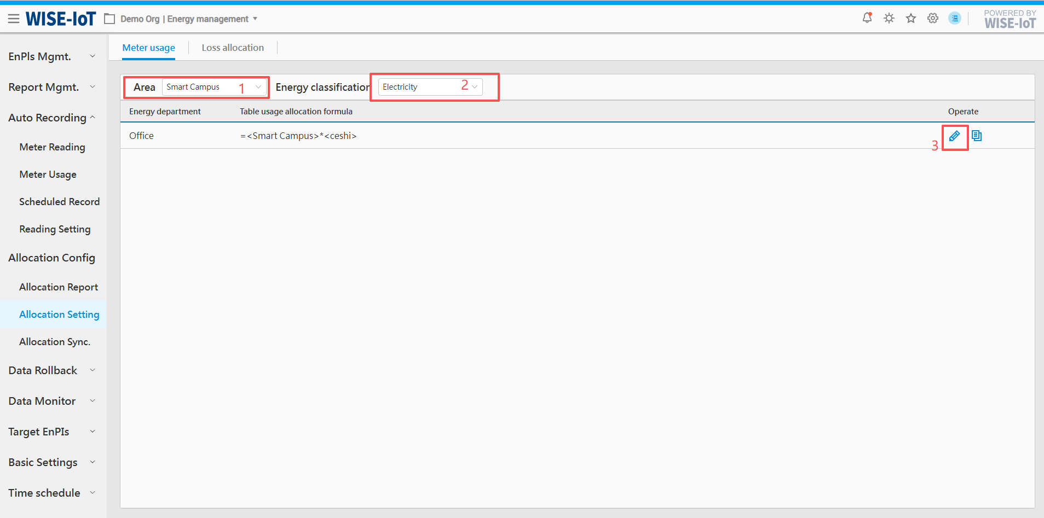Screen dimensions: 1044x518
Task: Switch to the Loss allocation tab
Action: click(233, 48)
